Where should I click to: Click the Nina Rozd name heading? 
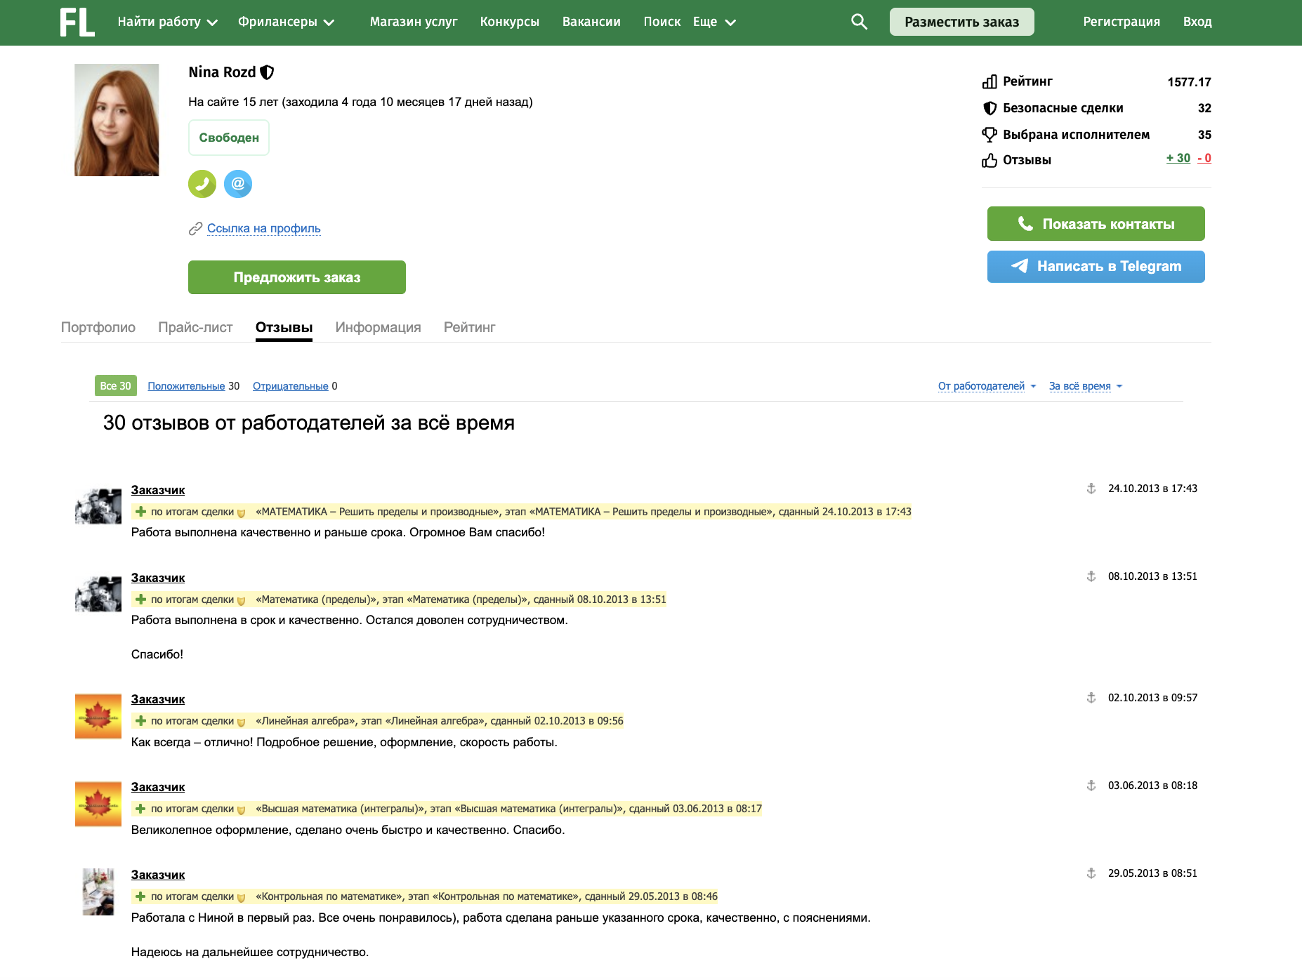tap(222, 72)
